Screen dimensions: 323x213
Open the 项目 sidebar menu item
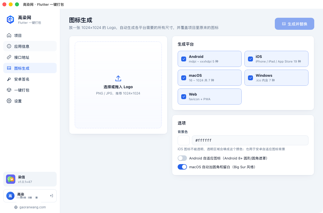pos(30,35)
